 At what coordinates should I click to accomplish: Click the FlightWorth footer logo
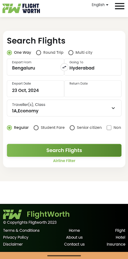point(36,214)
